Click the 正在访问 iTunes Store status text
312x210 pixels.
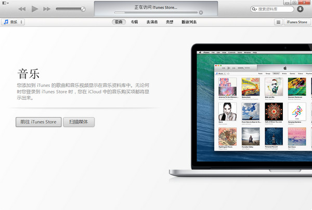click(x=156, y=7)
